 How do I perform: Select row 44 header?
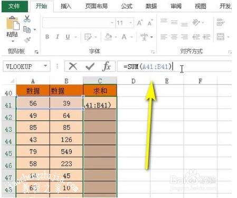(x=8, y=140)
